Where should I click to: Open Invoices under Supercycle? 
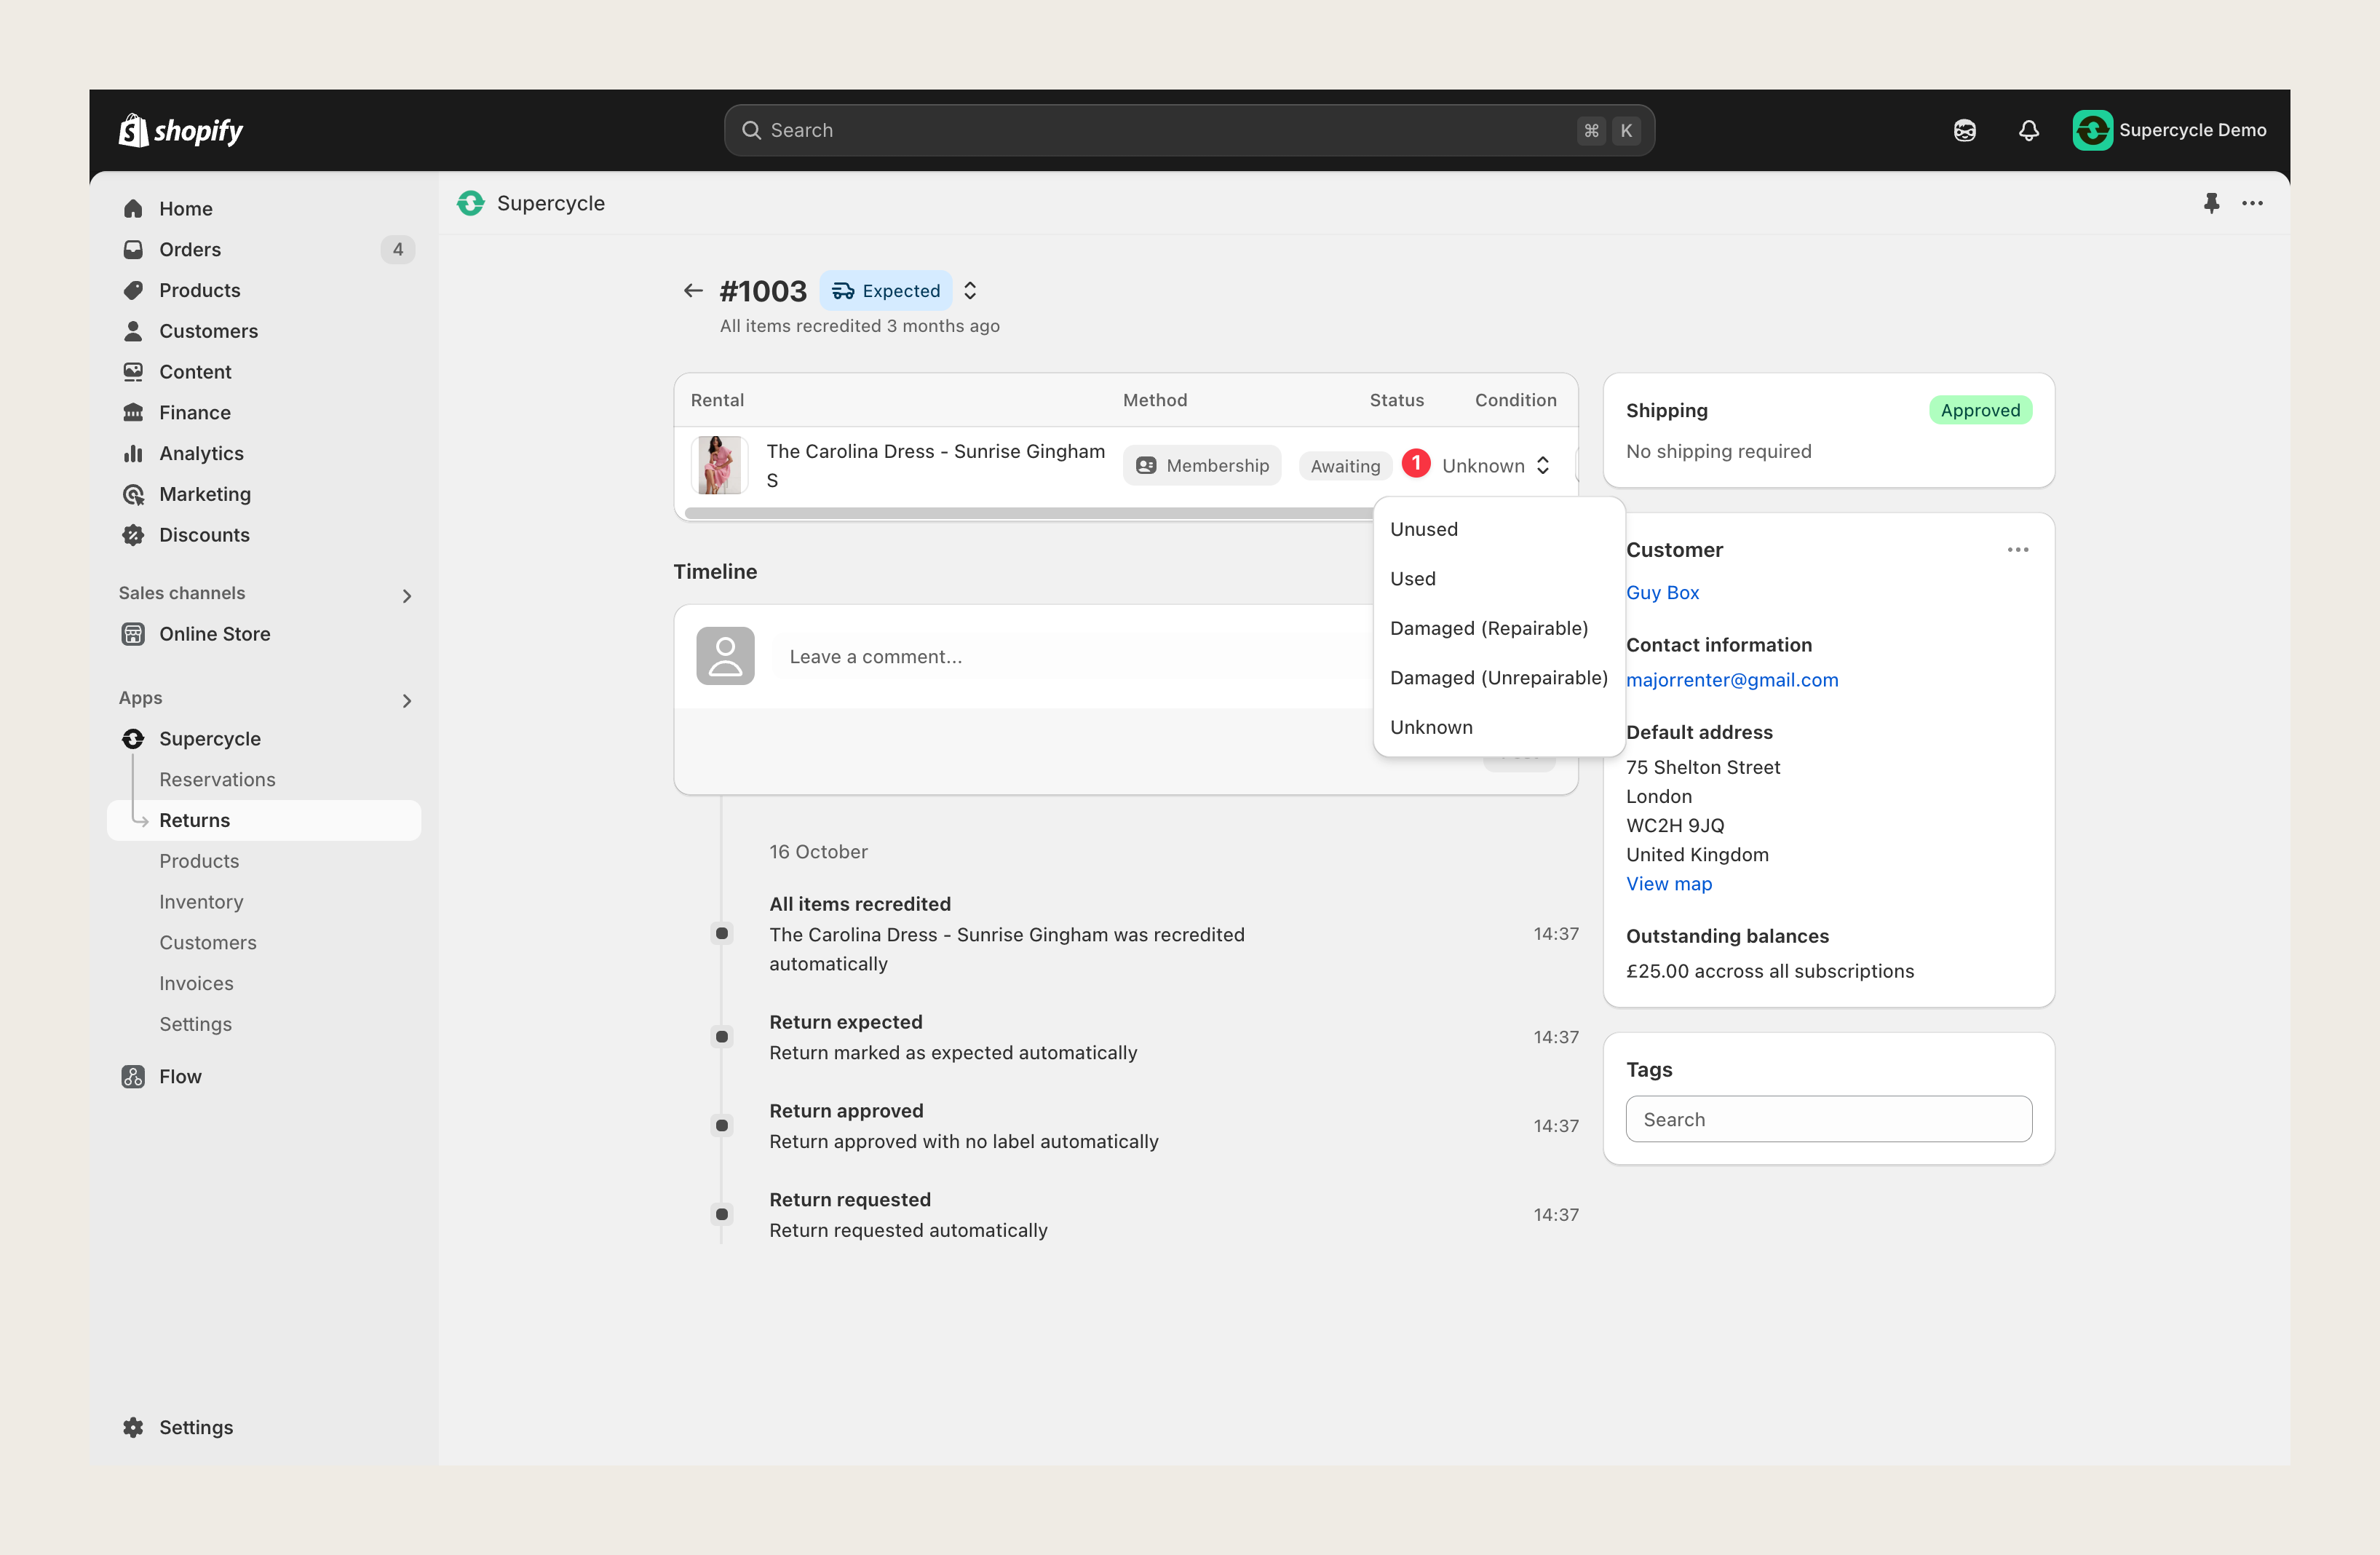[196, 983]
